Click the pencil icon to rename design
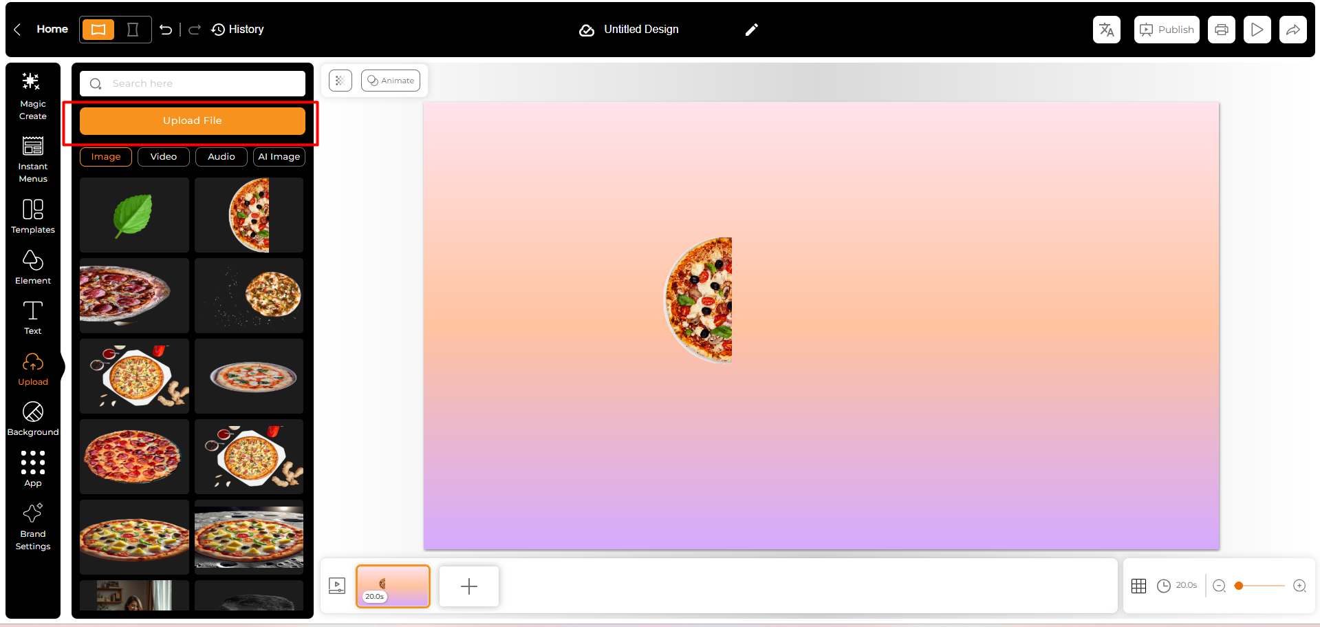1320x627 pixels. click(751, 30)
